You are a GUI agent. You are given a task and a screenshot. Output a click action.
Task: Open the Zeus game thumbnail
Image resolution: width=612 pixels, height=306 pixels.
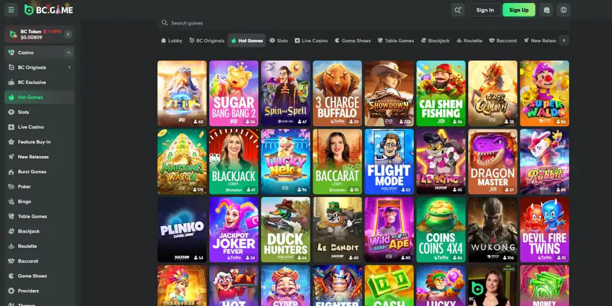(x=182, y=93)
